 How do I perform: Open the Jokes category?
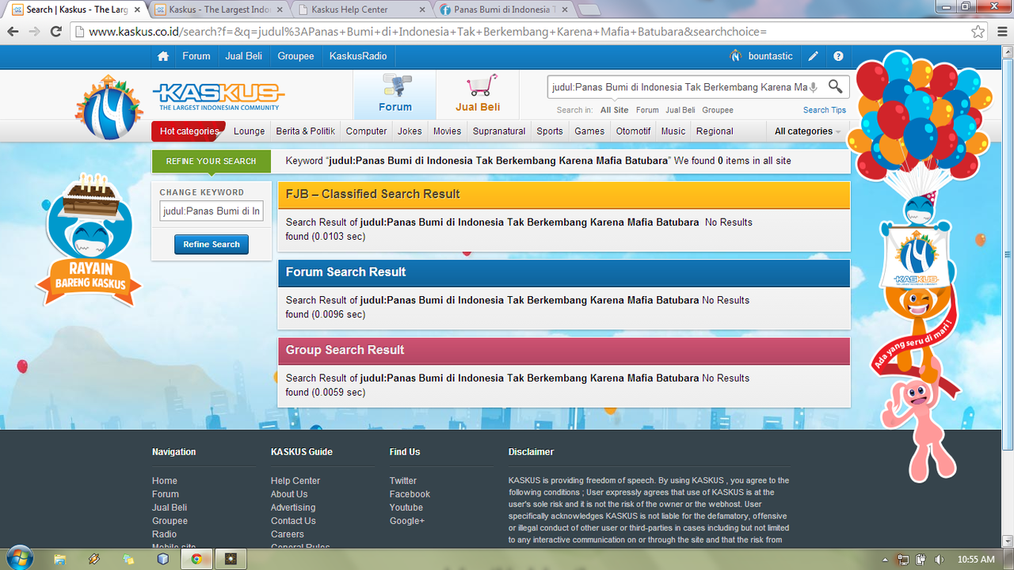pos(410,131)
